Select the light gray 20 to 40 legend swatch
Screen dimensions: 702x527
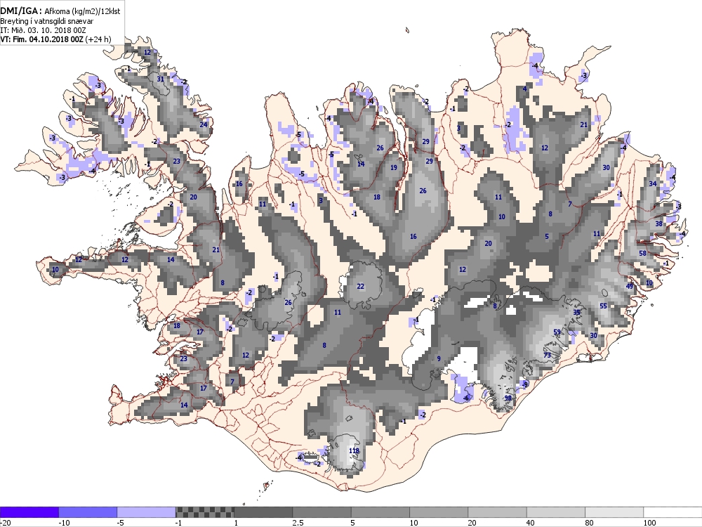pyautogui.click(x=498, y=512)
